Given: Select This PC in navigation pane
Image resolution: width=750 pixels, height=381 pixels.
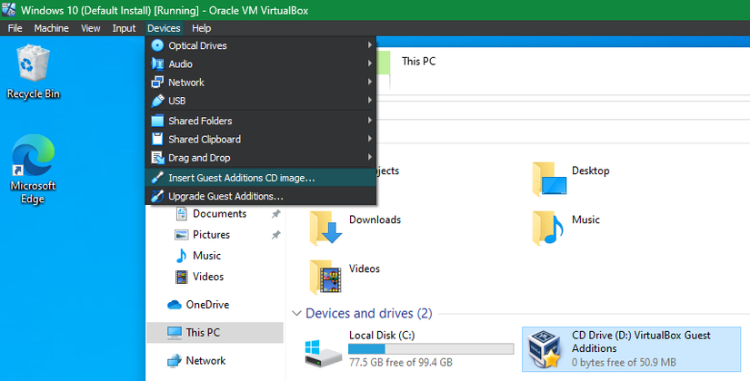Looking at the screenshot, I should tap(202, 332).
